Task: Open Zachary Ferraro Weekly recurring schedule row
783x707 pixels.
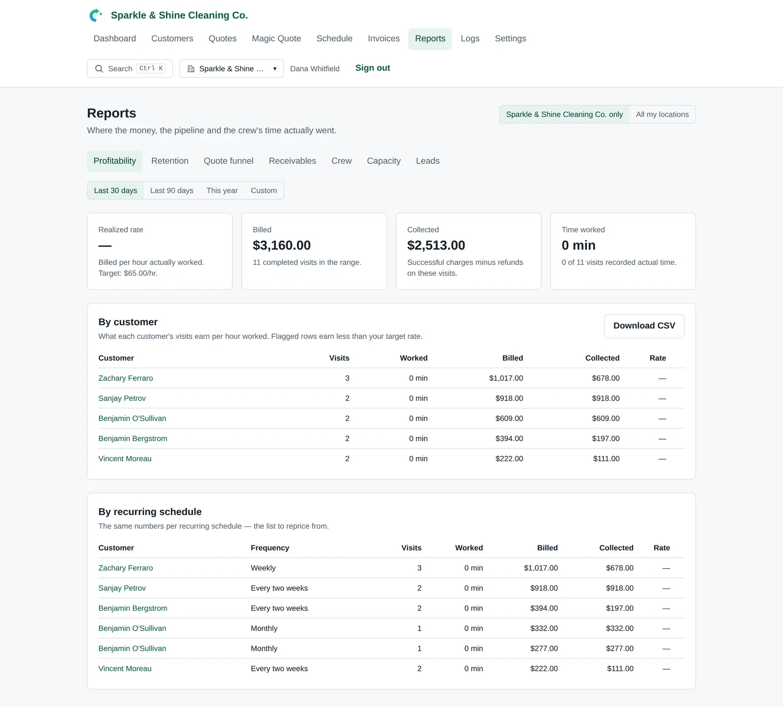Action: [125, 568]
